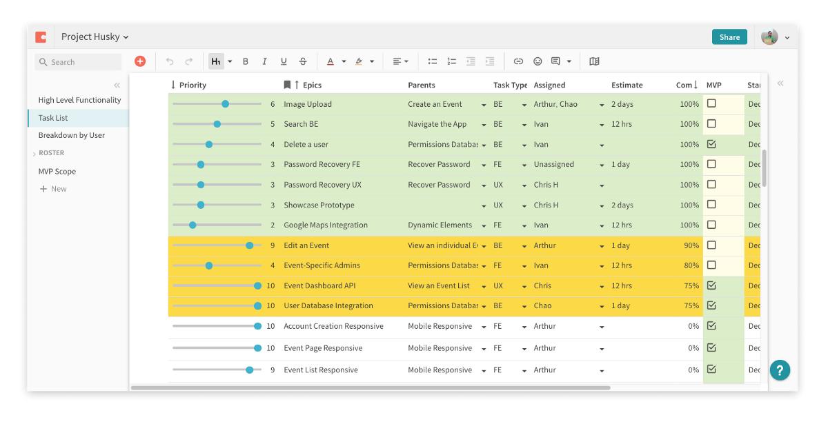Viewport: 828px width, 424px height.
Task: Uncheck the MVP box for Event Dashboard API
Action: (711, 285)
